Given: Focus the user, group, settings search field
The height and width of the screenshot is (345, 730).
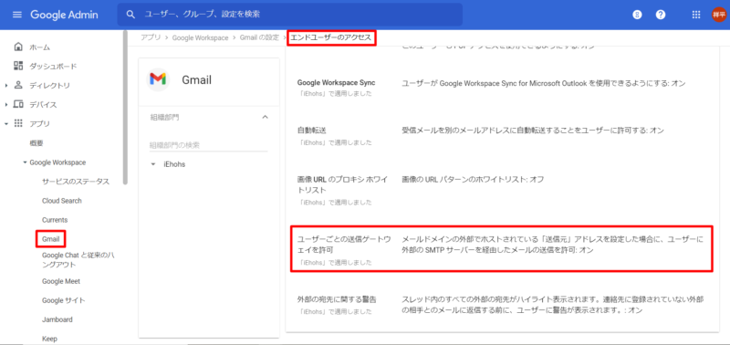Looking at the screenshot, I should click(x=289, y=15).
